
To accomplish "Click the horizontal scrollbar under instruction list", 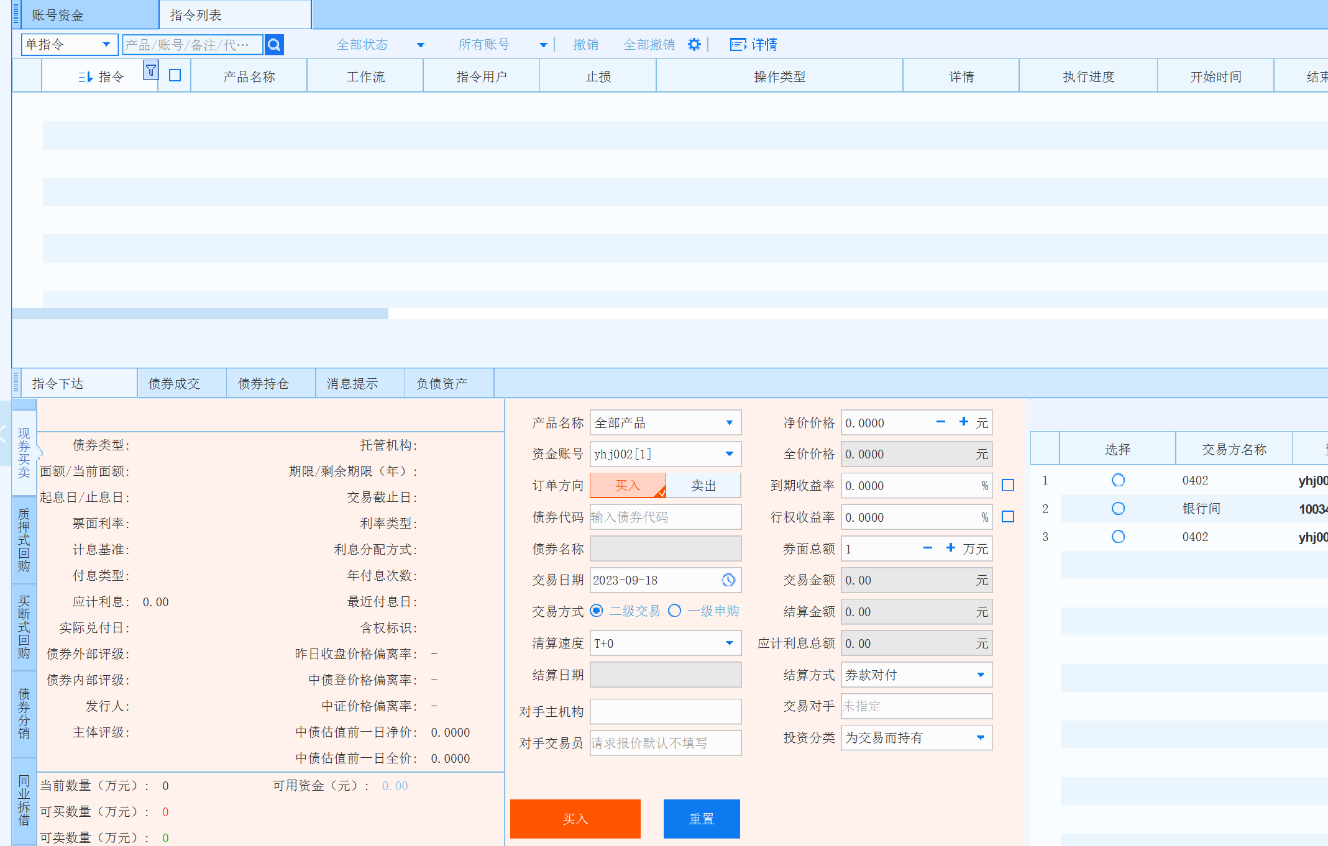I will pos(200,314).
